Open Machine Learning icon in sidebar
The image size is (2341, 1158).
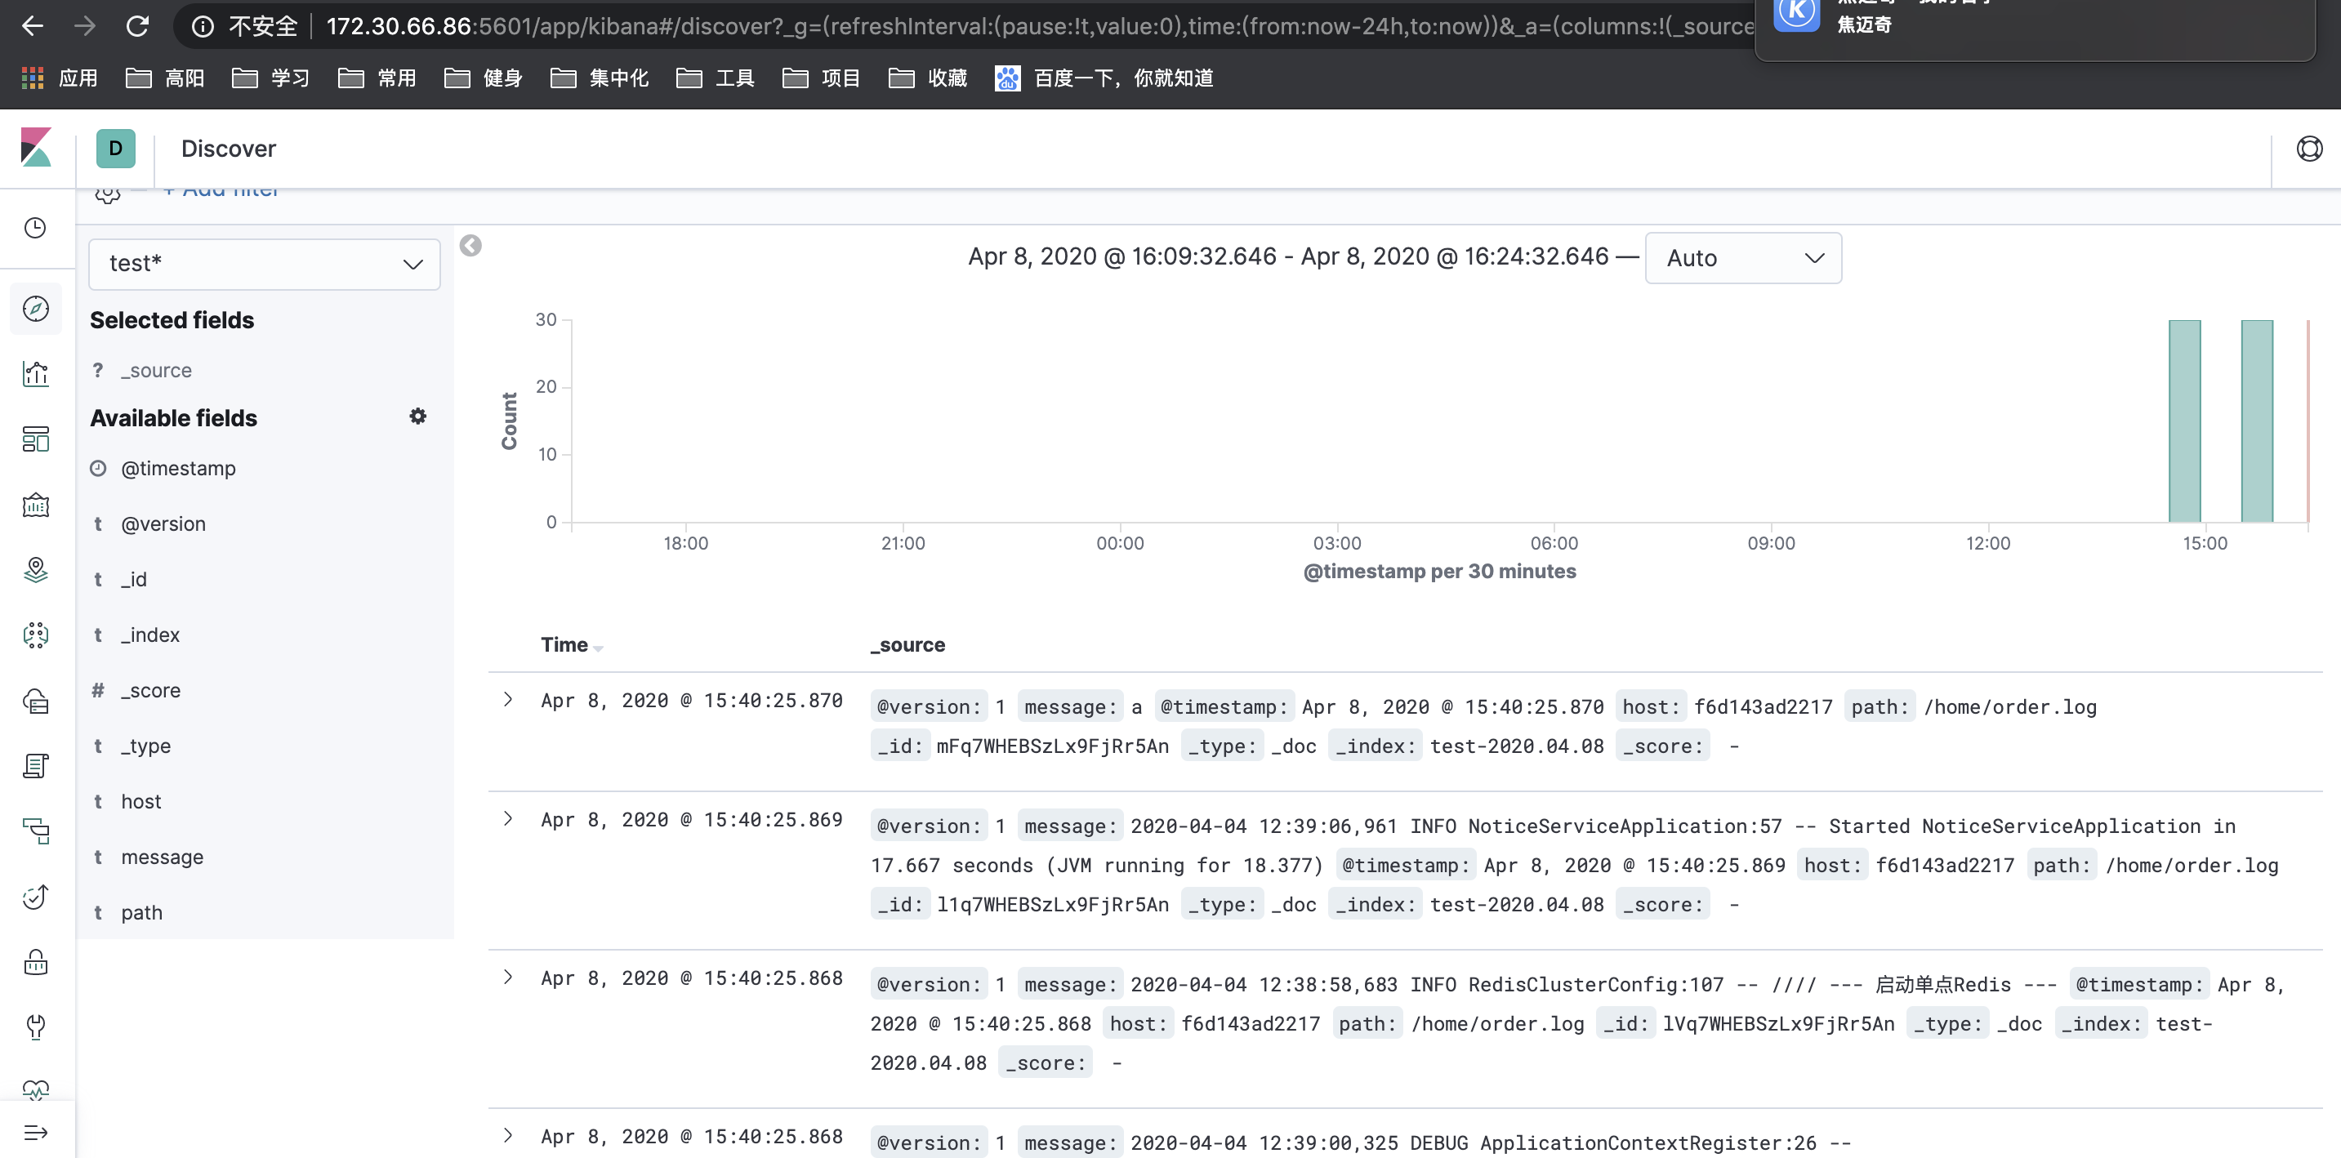[x=35, y=635]
